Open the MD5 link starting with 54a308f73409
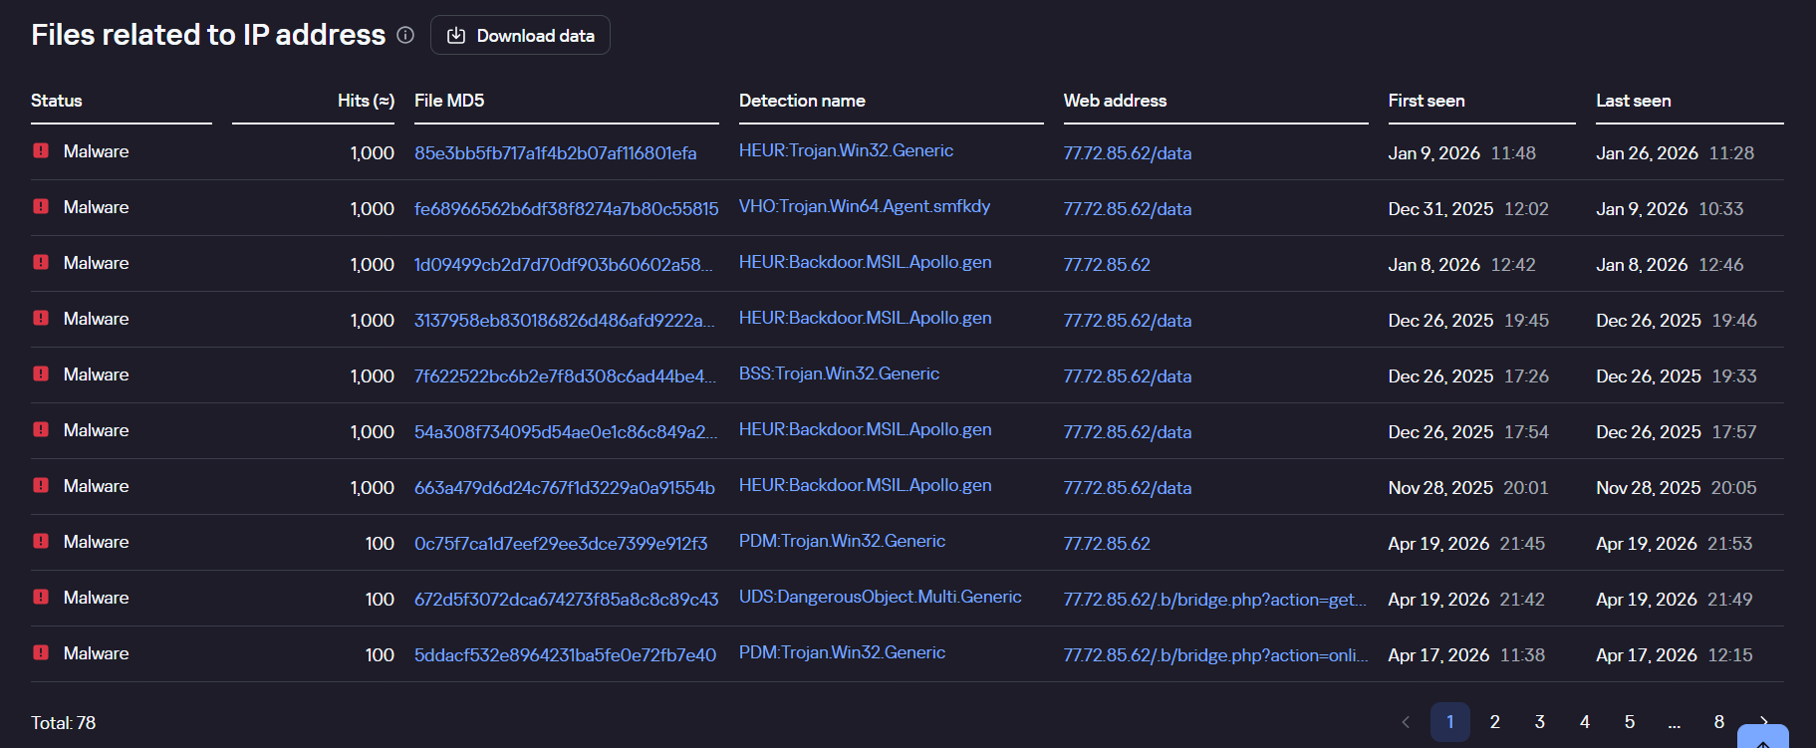The width and height of the screenshot is (1816, 748). [x=566, y=431]
